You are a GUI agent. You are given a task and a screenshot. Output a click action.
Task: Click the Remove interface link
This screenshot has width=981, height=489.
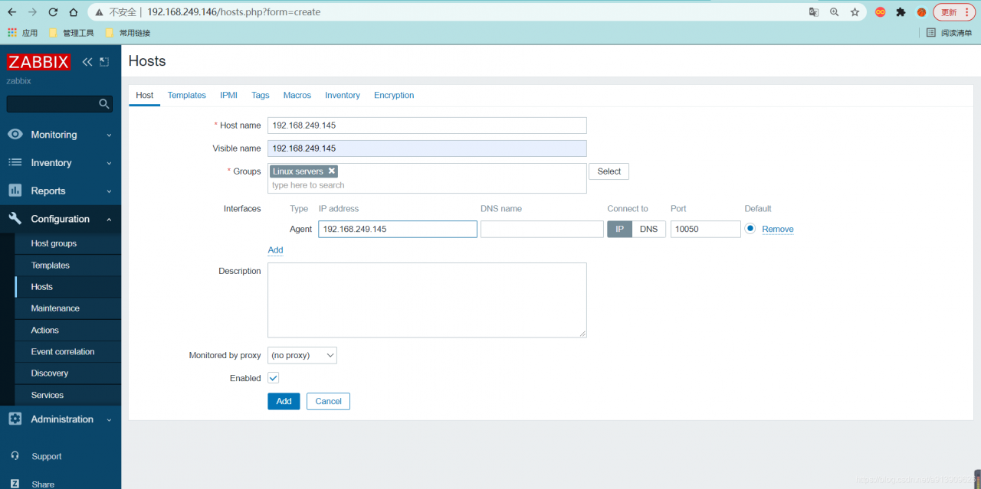coord(778,229)
